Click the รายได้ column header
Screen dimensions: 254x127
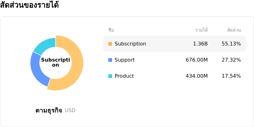point(201,30)
